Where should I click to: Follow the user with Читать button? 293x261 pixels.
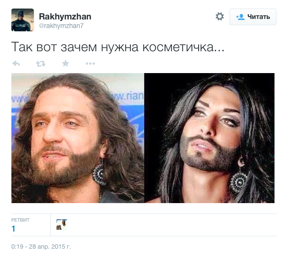[x=253, y=17]
